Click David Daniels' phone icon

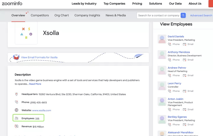pyautogui.click(x=170, y=44)
